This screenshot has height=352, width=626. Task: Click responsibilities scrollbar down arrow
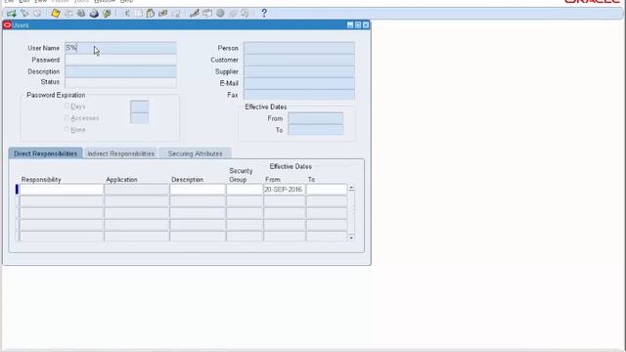[351, 238]
